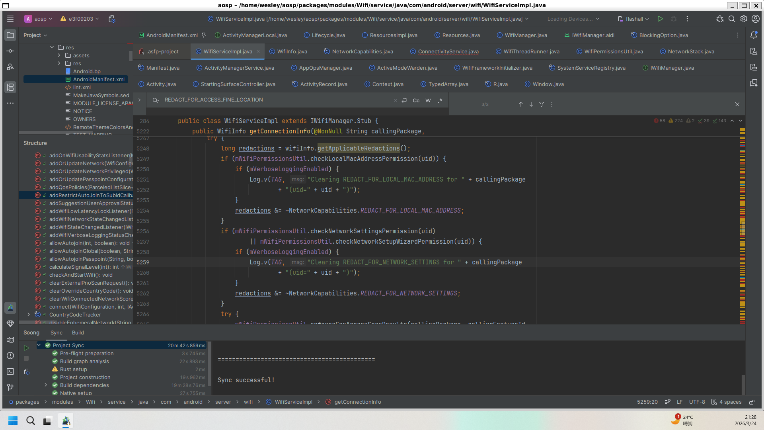Viewport: 764px width, 430px height.
Task: Collapse the Project Sync tree node
Action: click(x=39, y=345)
